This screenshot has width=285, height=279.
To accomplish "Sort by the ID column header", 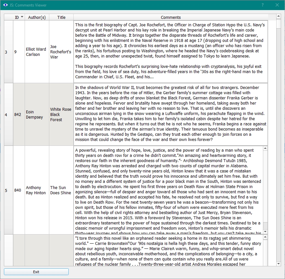I will pos(19,17).
